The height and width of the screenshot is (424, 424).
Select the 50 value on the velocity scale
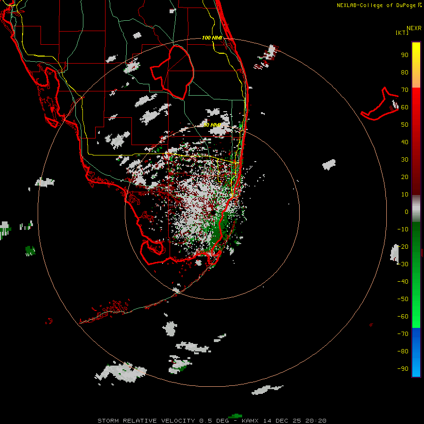point(405,125)
